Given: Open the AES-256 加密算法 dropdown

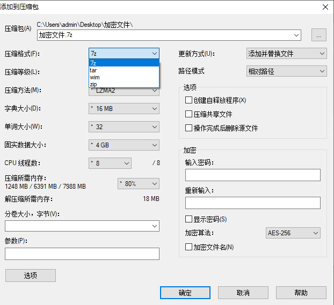Looking at the screenshot, I should (293, 233).
